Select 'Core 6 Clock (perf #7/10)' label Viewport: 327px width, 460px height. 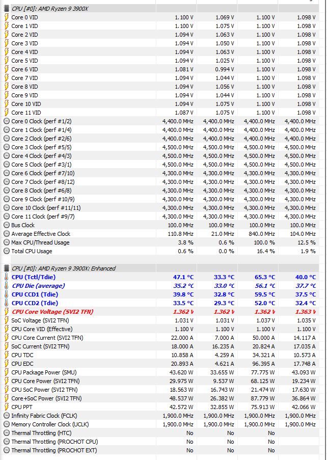pyautogui.click(x=43, y=173)
